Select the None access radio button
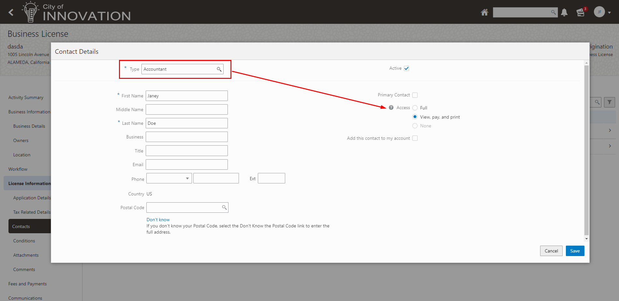 (415, 126)
